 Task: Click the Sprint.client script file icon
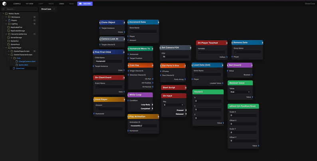[x=17, y=65]
